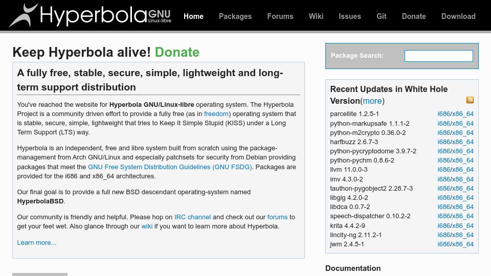Click the text 'lincity-ng 2.11.2-1'
This screenshot has height=276, width=491.
point(356,235)
